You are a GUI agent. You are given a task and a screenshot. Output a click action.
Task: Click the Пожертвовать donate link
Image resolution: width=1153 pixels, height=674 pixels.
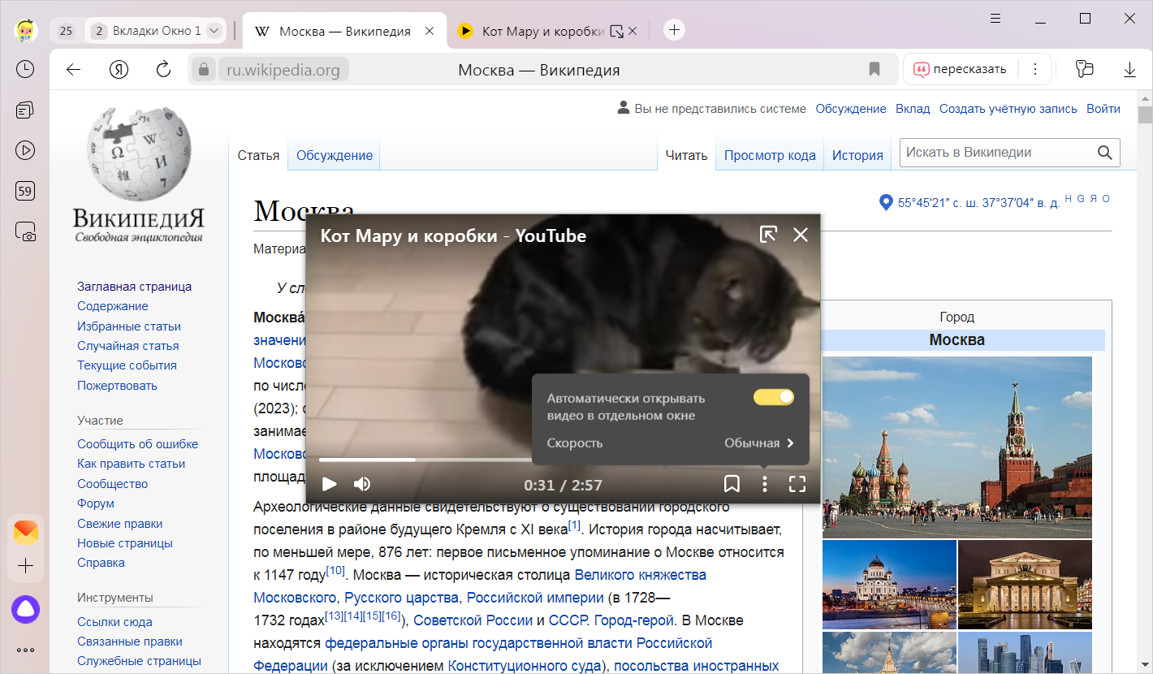117,386
